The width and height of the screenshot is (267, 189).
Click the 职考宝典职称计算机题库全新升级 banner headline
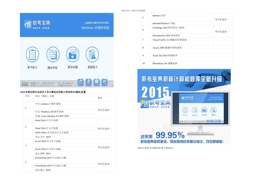click(x=182, y=79)
